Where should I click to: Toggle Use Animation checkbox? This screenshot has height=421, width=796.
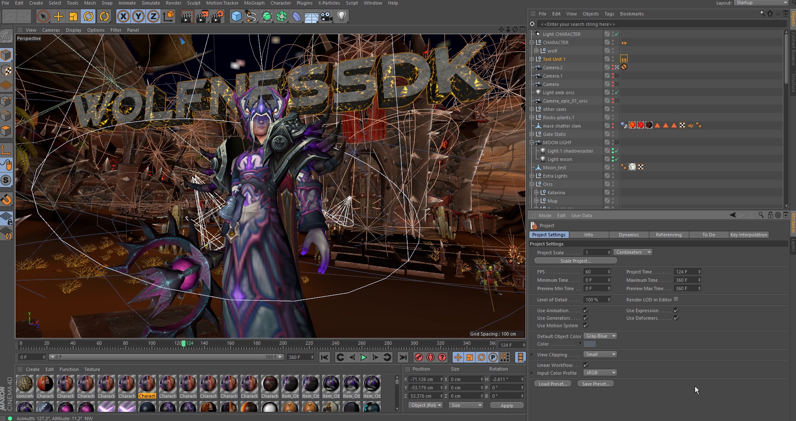[x=586, y=311]
